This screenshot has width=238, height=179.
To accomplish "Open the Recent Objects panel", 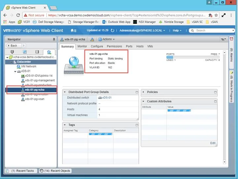I will 55,171.
